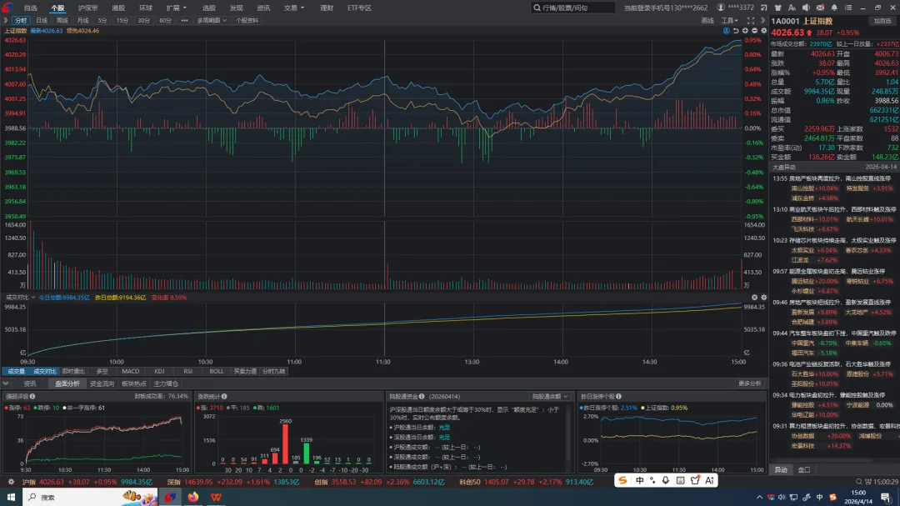The image size is (900, 506).
Task: Click the 更多分析 button
Action: click(x=750, y=383)
